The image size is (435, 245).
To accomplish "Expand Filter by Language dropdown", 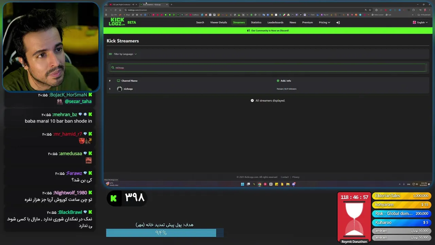I will pos(123,54).
